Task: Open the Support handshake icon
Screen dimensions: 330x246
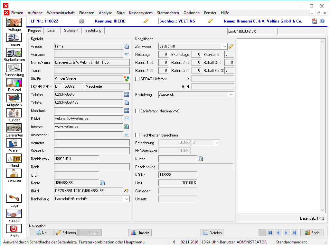Action: 14,214
